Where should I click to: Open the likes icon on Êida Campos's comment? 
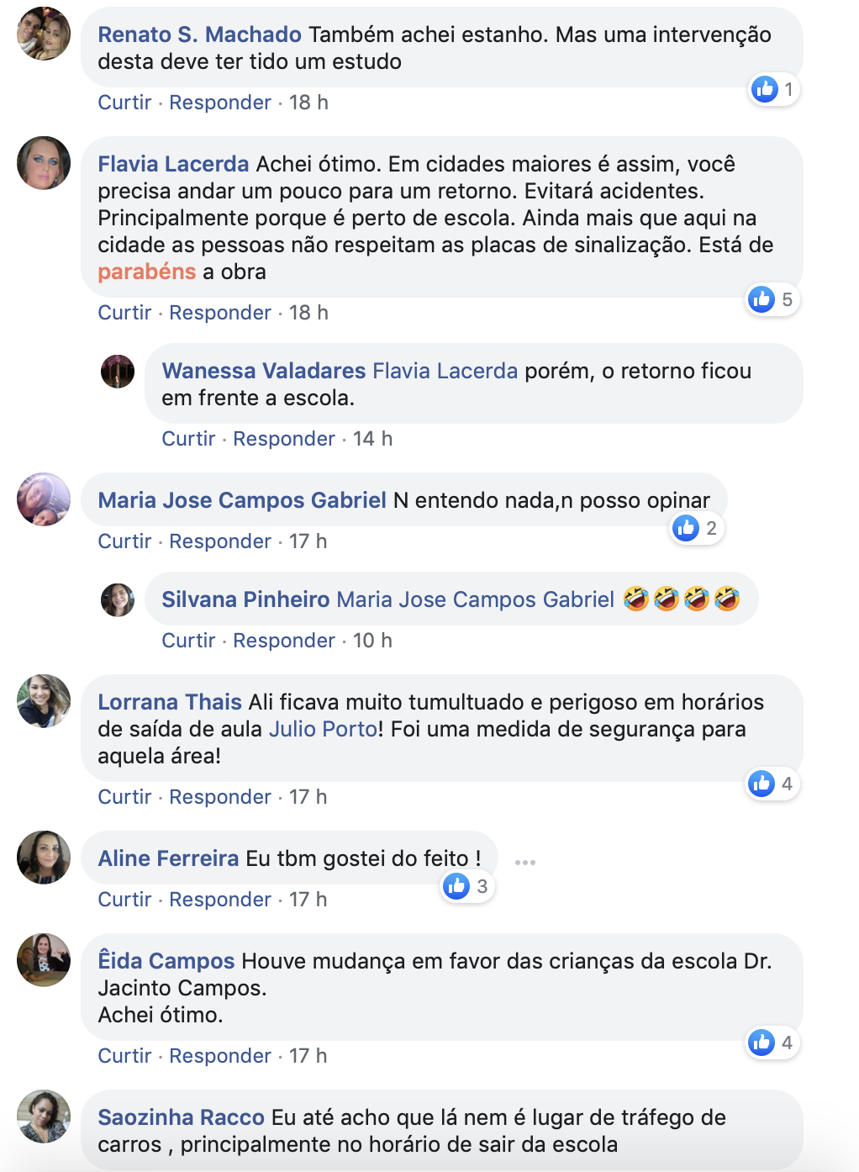pyautogui.click(x=762, y=1043)
